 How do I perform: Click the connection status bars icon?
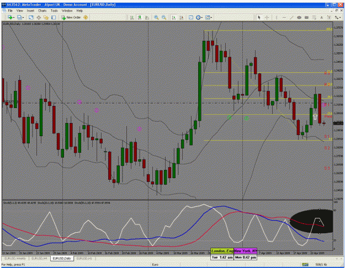[x=305, y=265]
